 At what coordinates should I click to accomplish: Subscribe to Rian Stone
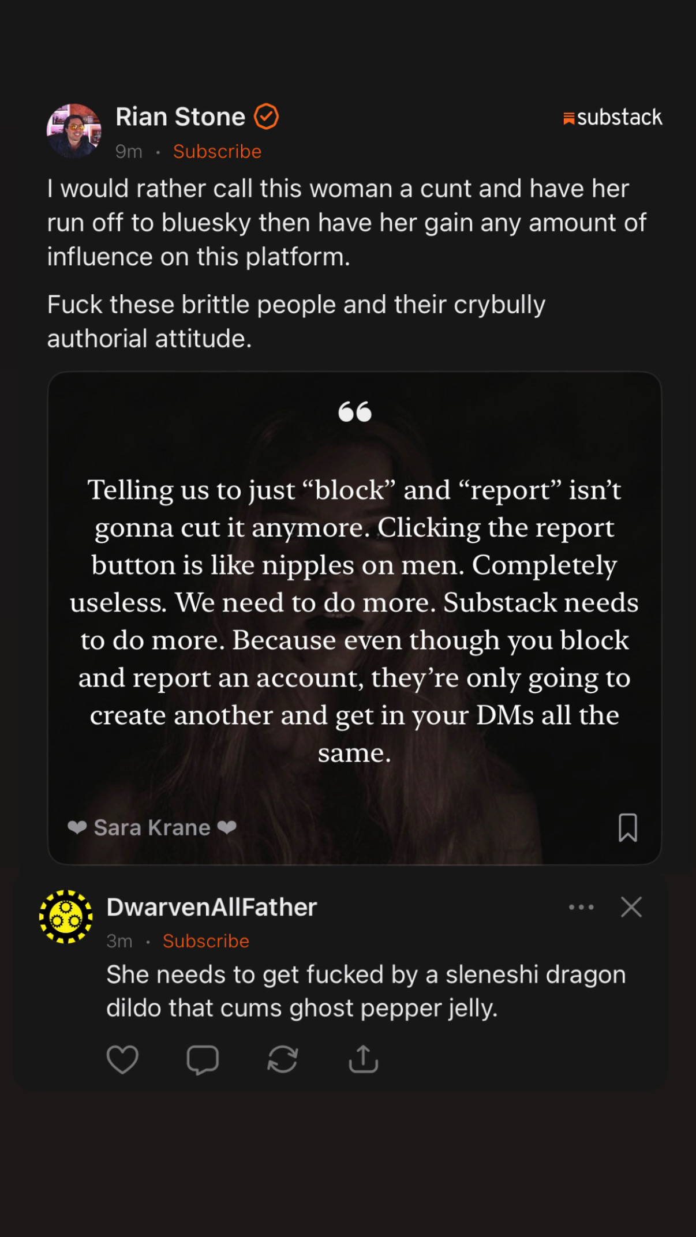pyautogui.click(x=217, y=151)
